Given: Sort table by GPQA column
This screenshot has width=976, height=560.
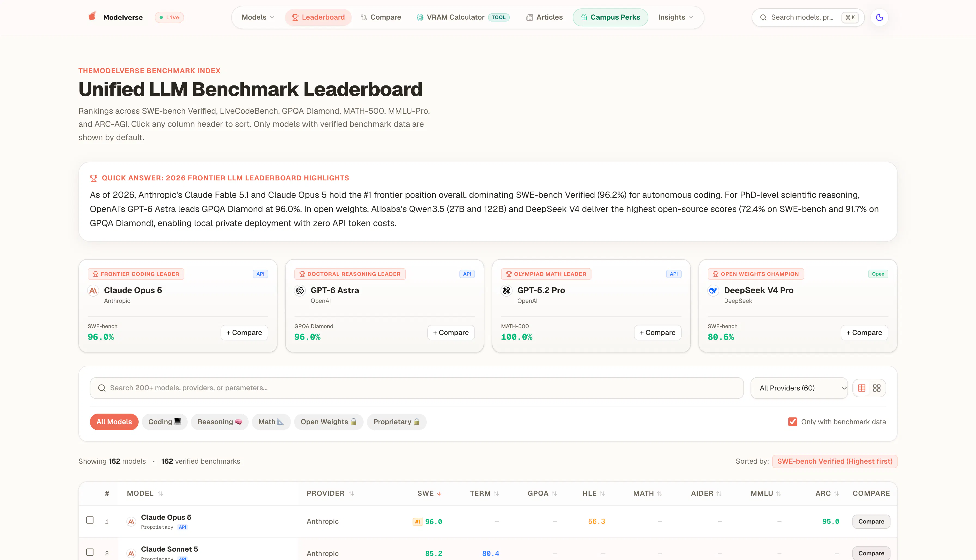Looking at the screenshot, I should click(x=542, y=493).
